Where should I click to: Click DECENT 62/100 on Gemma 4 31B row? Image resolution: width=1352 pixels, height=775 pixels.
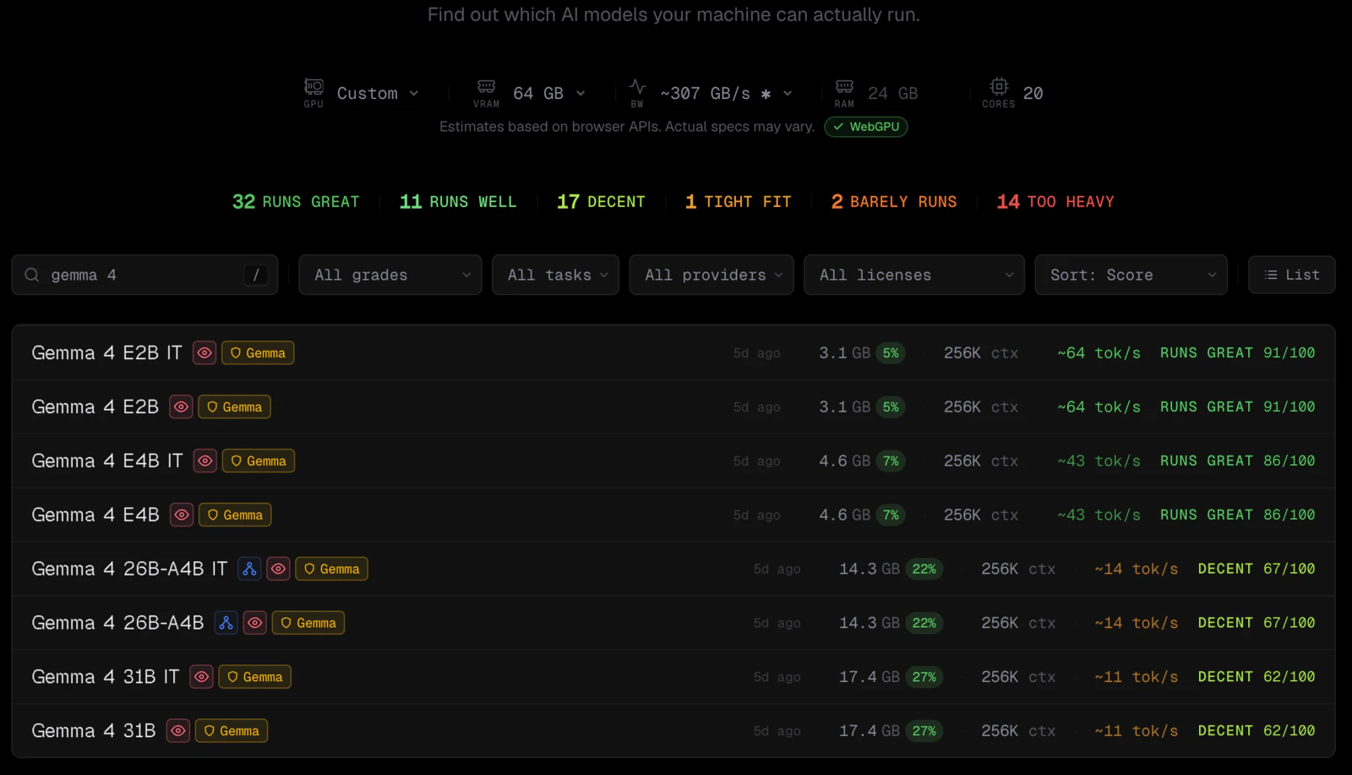1256,731
